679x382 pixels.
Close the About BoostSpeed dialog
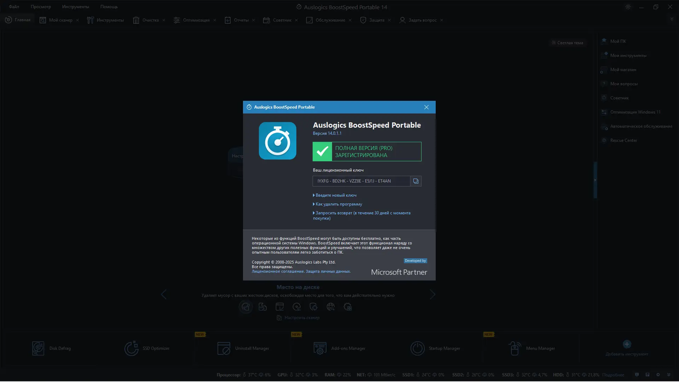(x=426, y=107)
